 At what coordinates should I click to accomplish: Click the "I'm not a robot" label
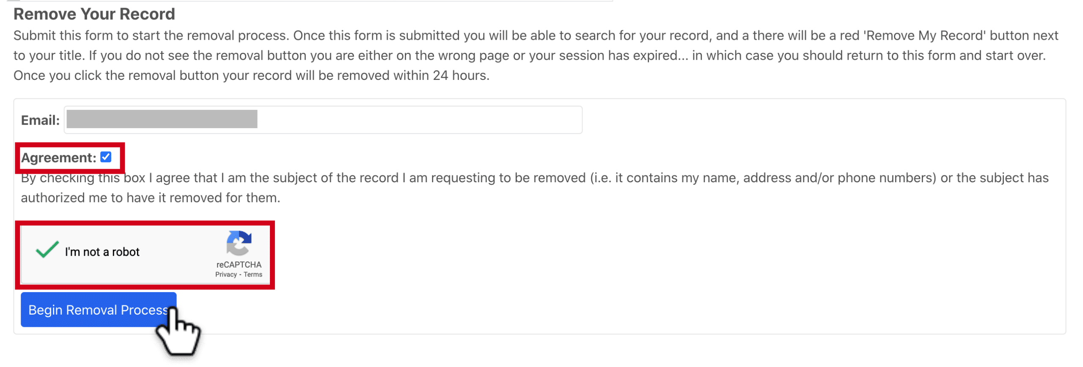click(102, 252)
